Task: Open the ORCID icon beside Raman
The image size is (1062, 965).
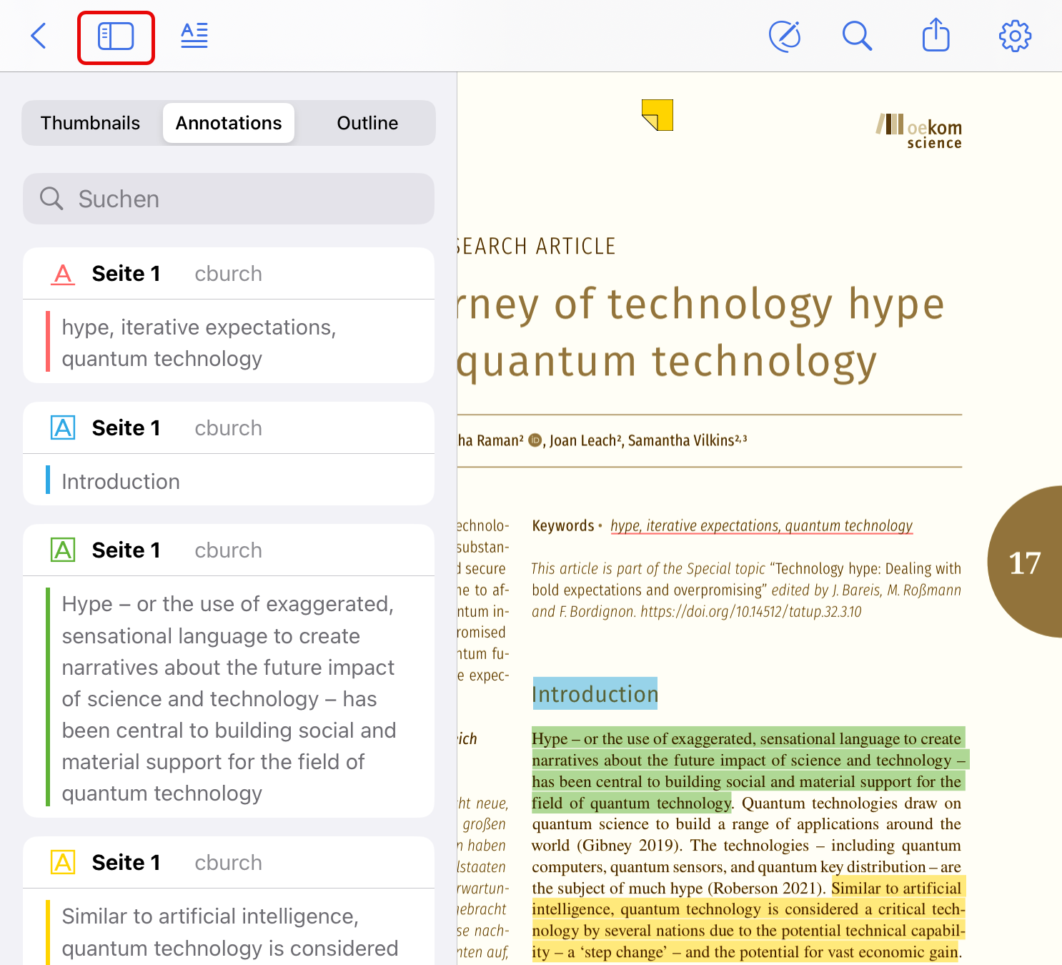Action: (x=535, y=440)
